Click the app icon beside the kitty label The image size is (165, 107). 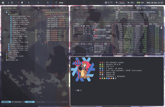tap(56, 3)
